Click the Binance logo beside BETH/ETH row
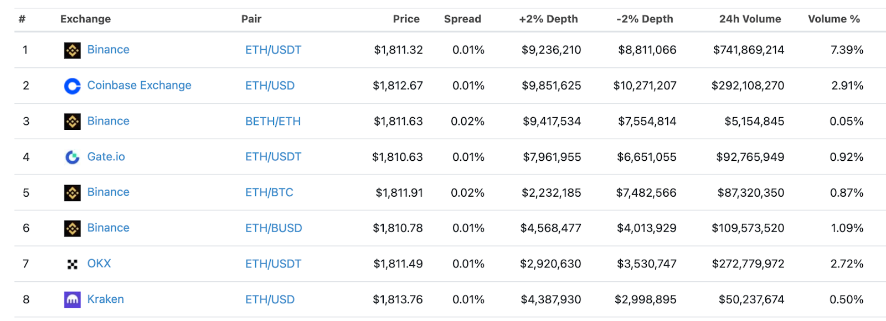886x321 pixels. point(72,122)
